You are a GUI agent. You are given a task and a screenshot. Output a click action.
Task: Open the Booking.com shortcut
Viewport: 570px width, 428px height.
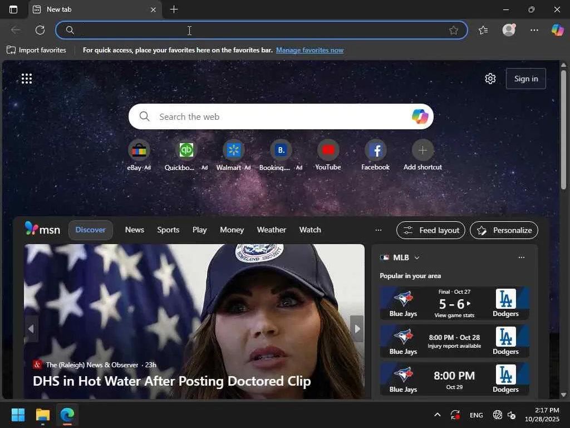pos(281,155)
